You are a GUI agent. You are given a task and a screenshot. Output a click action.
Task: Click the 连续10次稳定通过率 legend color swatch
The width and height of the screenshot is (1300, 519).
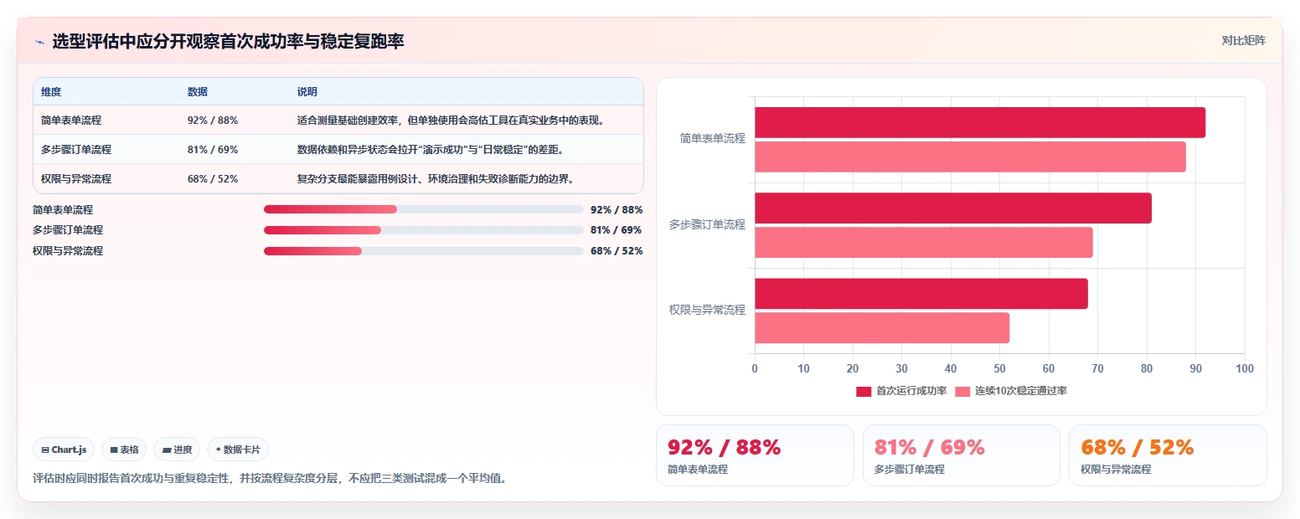pos(962,391)
